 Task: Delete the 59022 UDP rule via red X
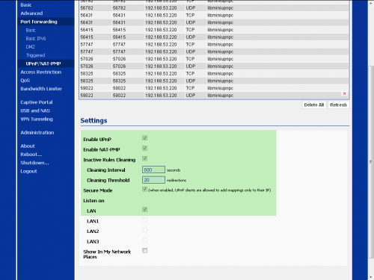pyautogui.click(x=344, y=93)
